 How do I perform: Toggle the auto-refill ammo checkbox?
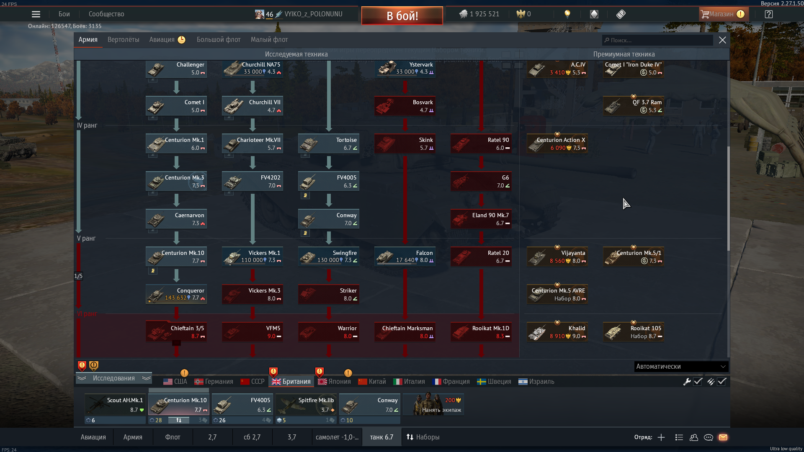tap(722, 382)
